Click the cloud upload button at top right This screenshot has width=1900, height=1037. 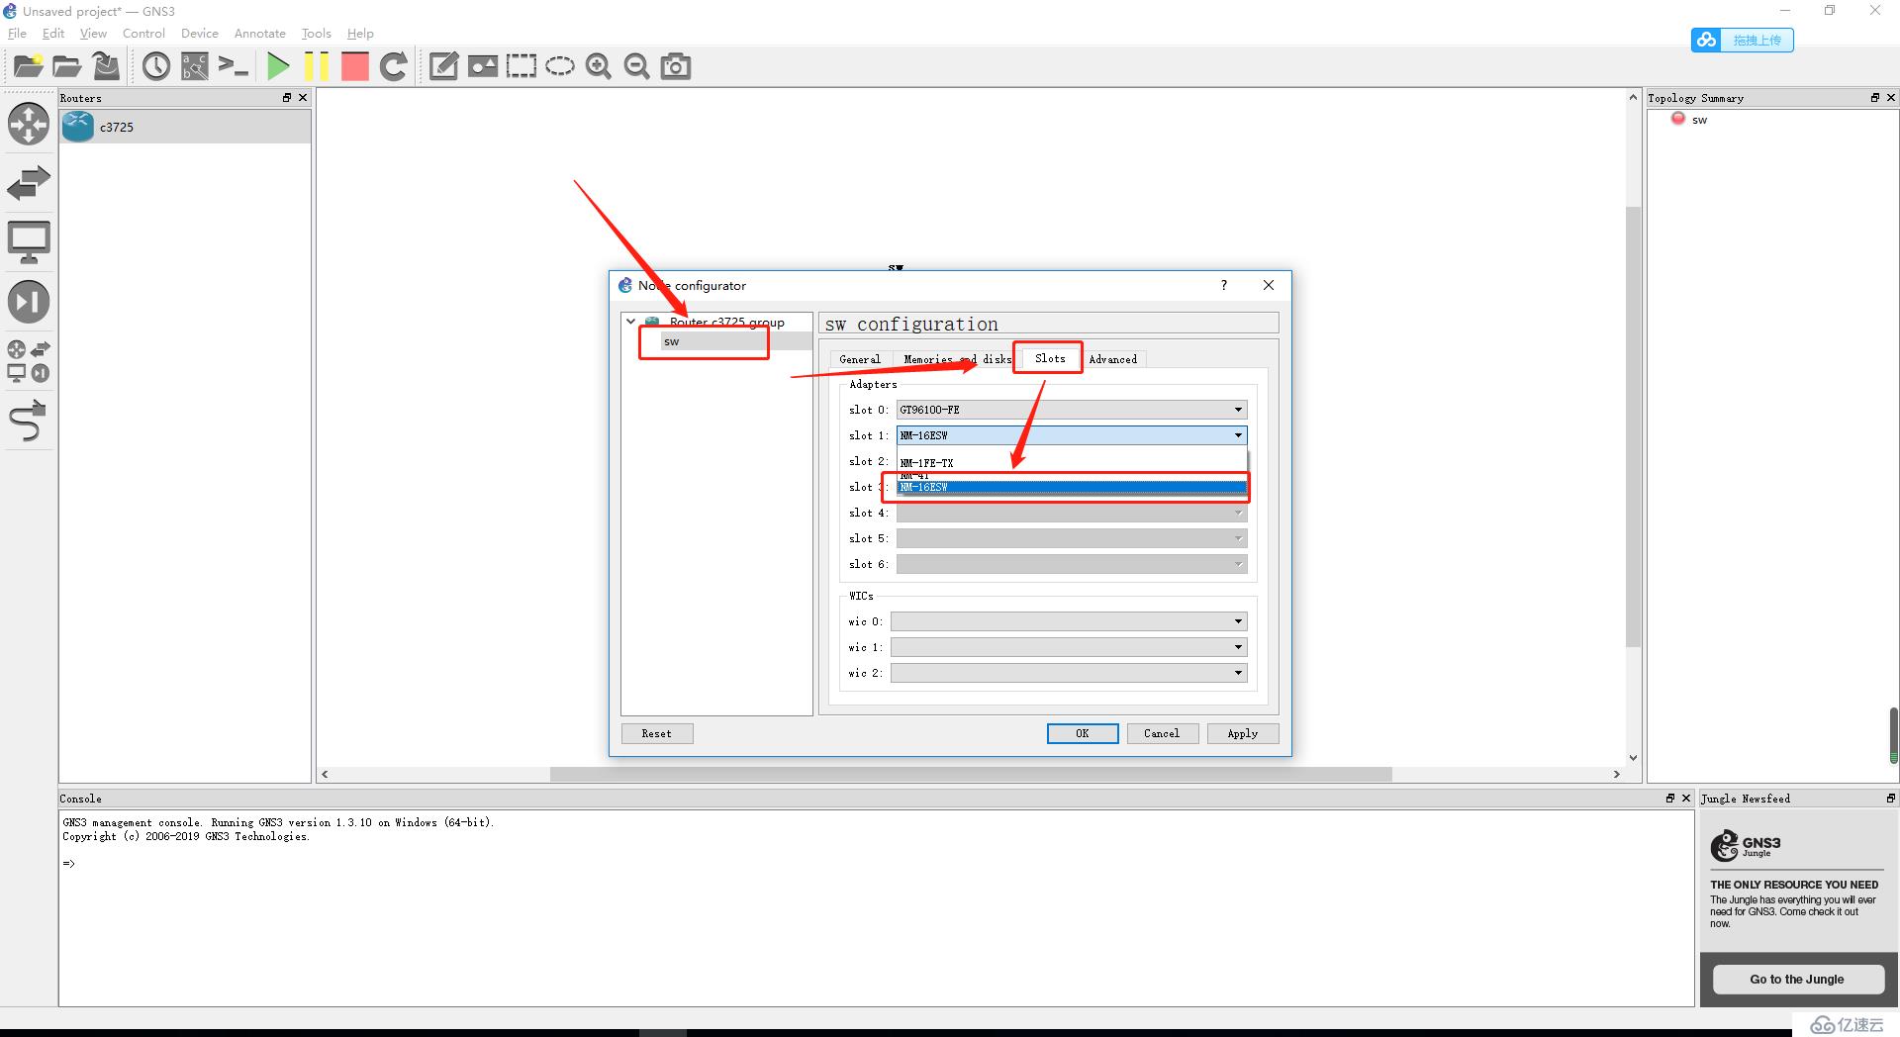click(x=1743, y=40)
